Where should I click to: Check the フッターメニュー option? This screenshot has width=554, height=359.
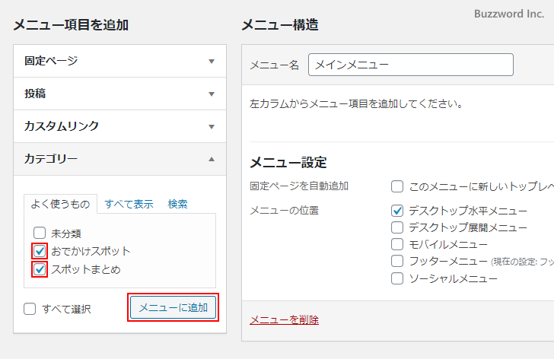coord(397,261)
